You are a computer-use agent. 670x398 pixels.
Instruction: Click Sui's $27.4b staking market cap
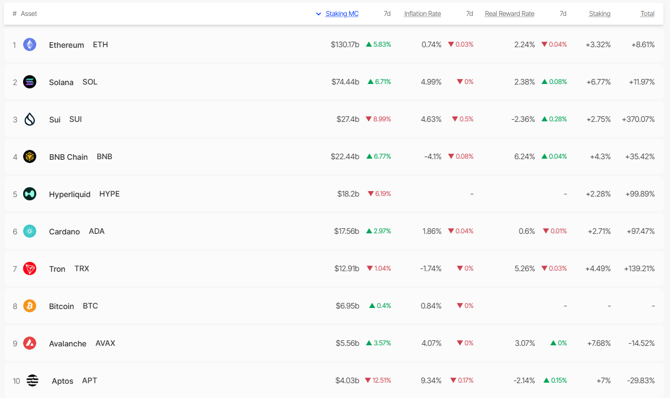[348, 119]
